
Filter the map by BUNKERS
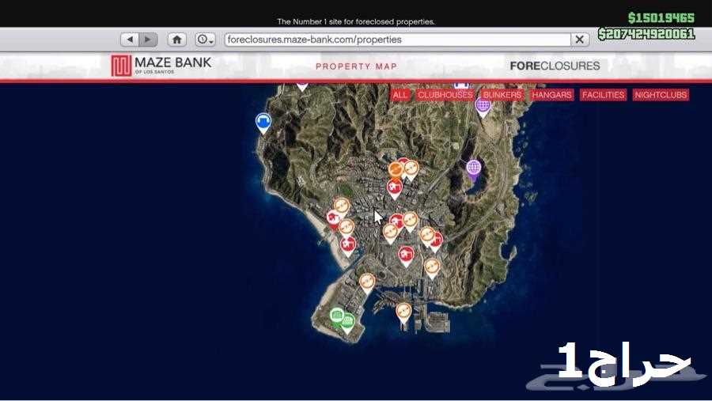click(502, 95)
